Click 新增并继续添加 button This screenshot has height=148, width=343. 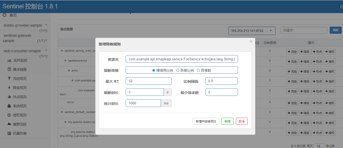coord(206,121)
